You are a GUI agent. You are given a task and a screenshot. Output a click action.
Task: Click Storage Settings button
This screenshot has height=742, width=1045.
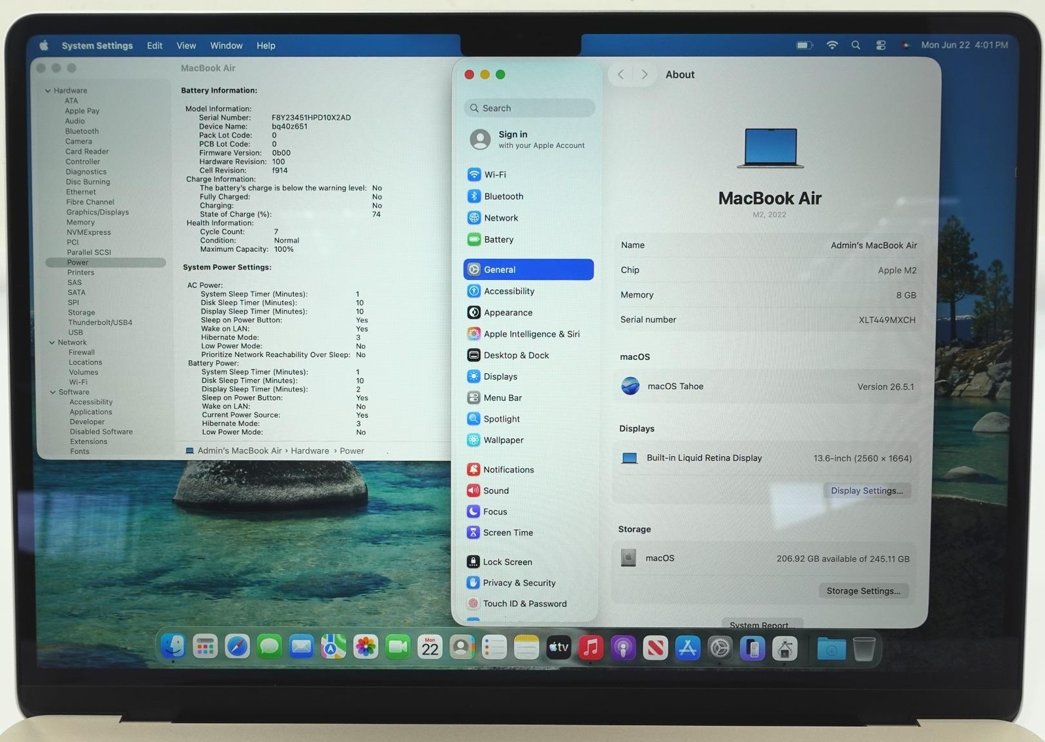863,591
